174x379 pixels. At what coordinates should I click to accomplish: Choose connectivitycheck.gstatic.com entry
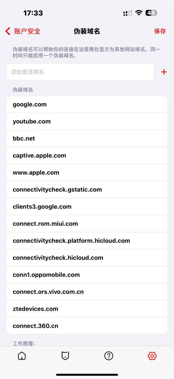[87, 189]
